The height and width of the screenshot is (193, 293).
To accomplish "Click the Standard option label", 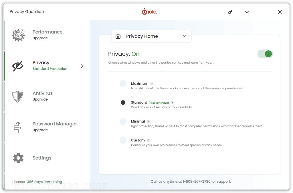I will (x=139, y=103).
